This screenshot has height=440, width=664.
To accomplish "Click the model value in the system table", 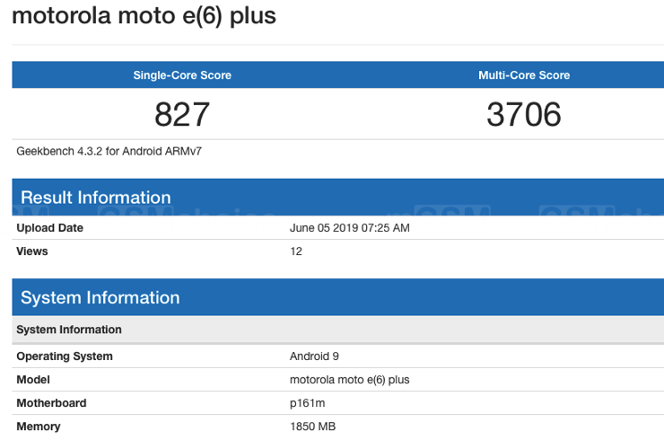I will (x=349, y=380).
